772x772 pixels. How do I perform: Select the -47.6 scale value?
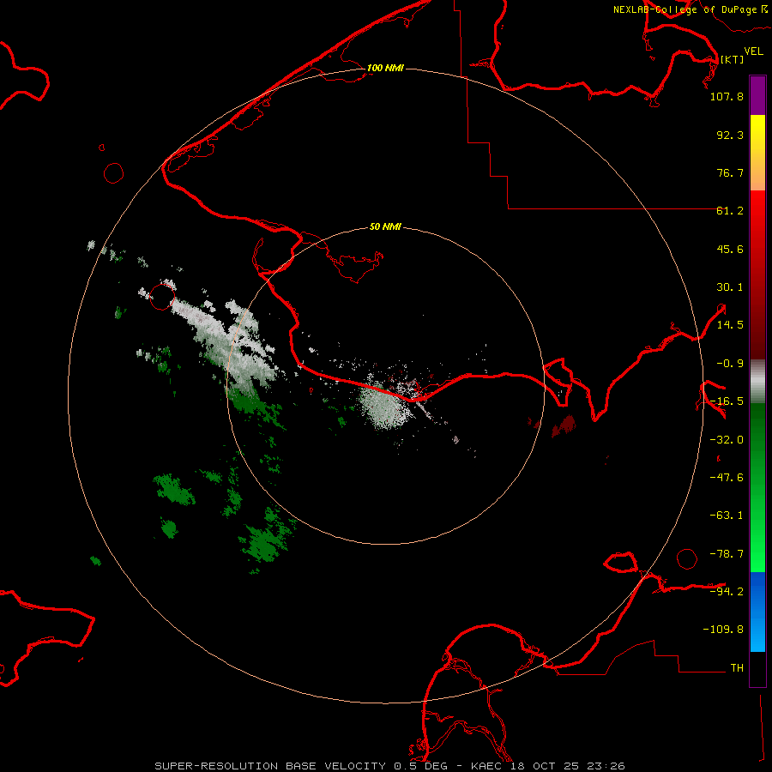(x=727, y=478)
